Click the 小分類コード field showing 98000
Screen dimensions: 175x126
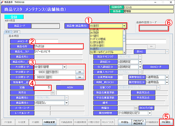[40, 77]
